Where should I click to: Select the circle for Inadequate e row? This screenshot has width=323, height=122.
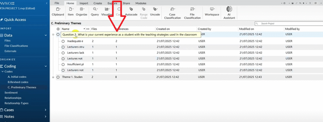tap(63, 41)
